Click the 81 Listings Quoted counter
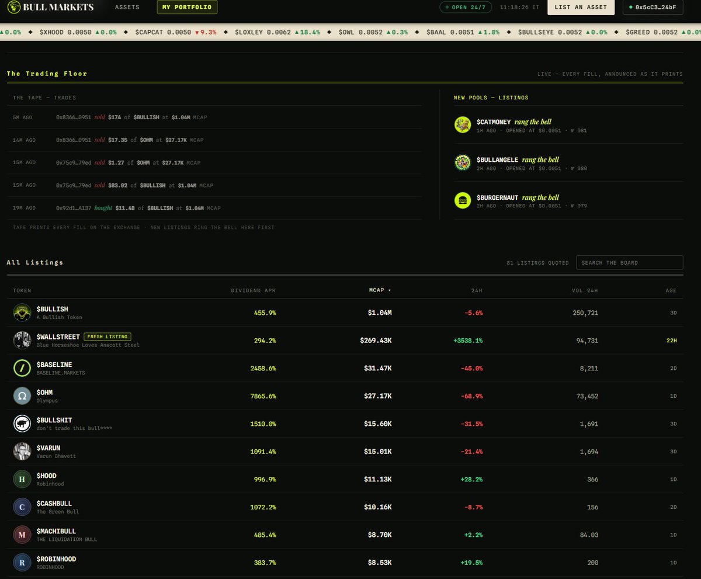This screenshot has height=579, width=701. click(537, 263)
